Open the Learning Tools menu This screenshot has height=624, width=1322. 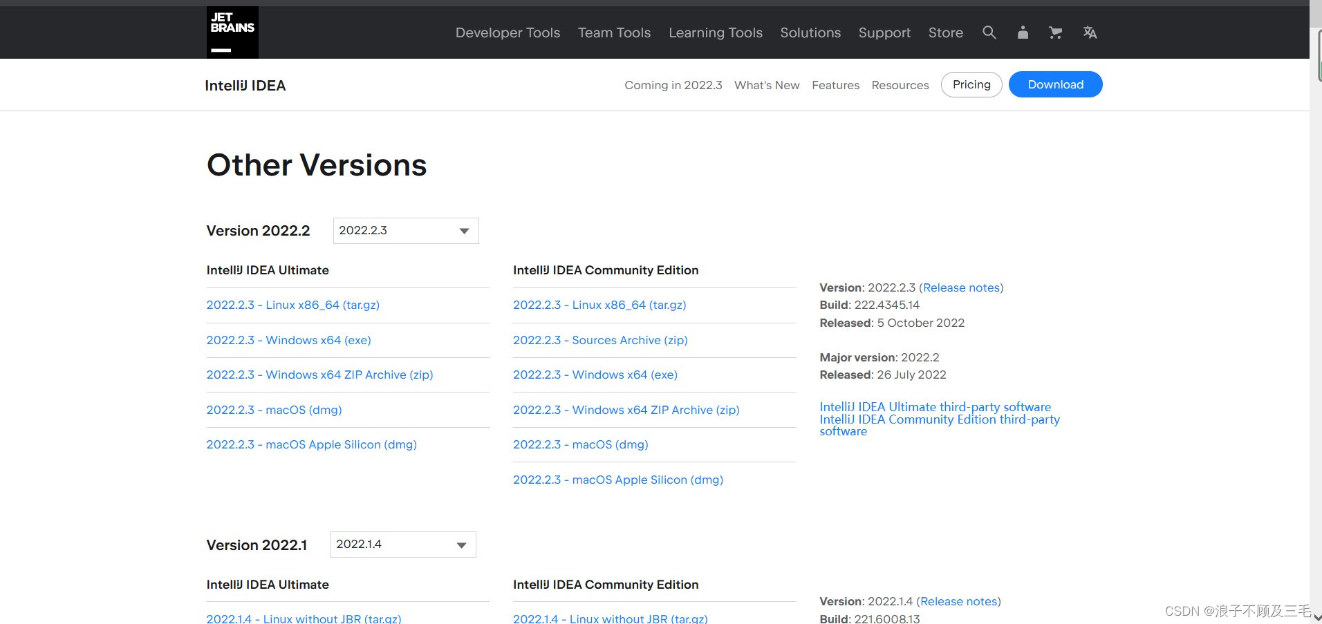click(716, 32)
